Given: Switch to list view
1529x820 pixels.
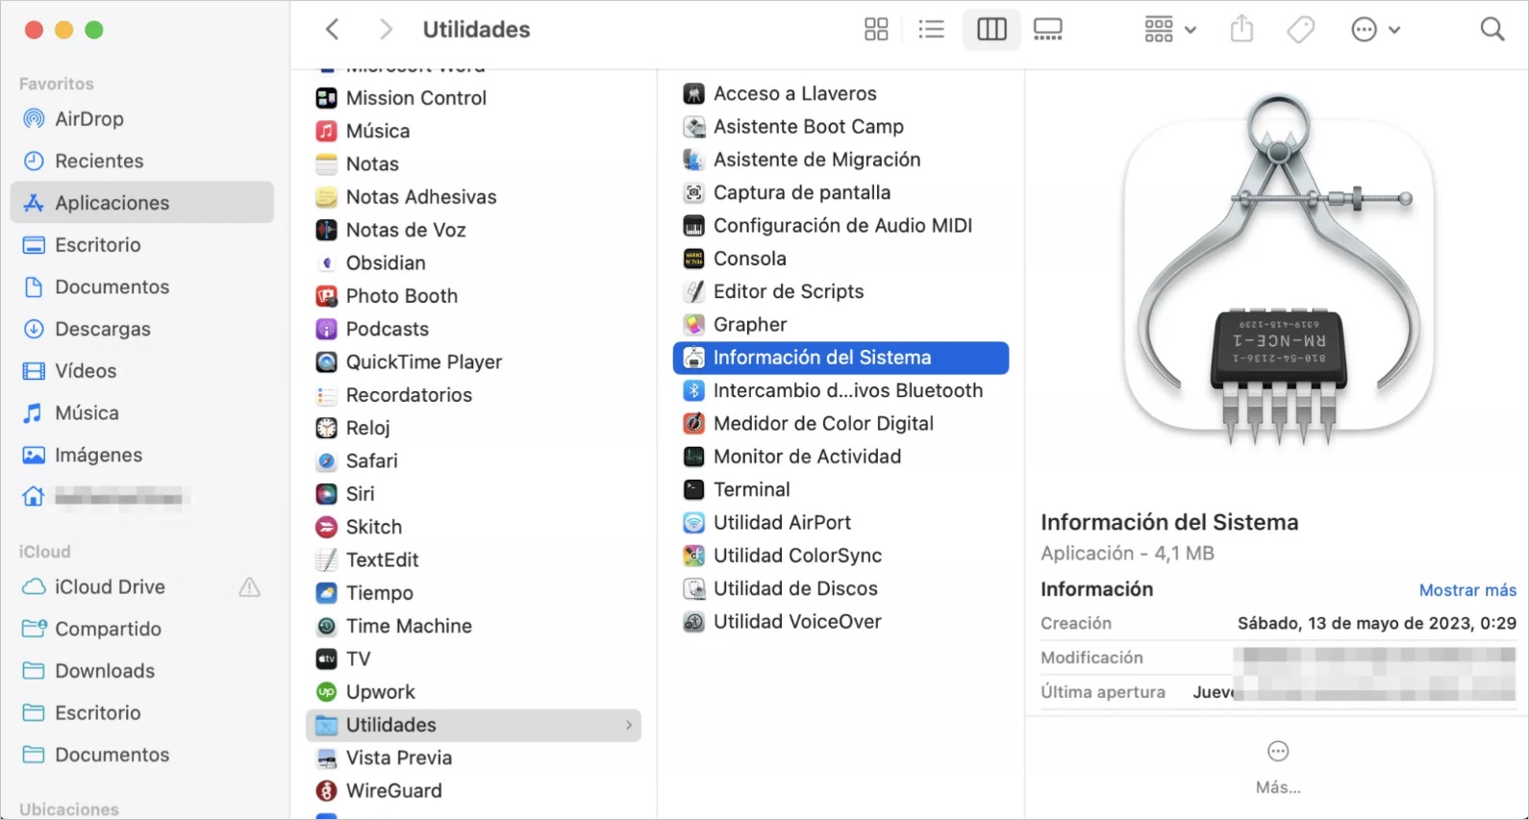Looking at the screenshot, I should [x=931, y=30].
